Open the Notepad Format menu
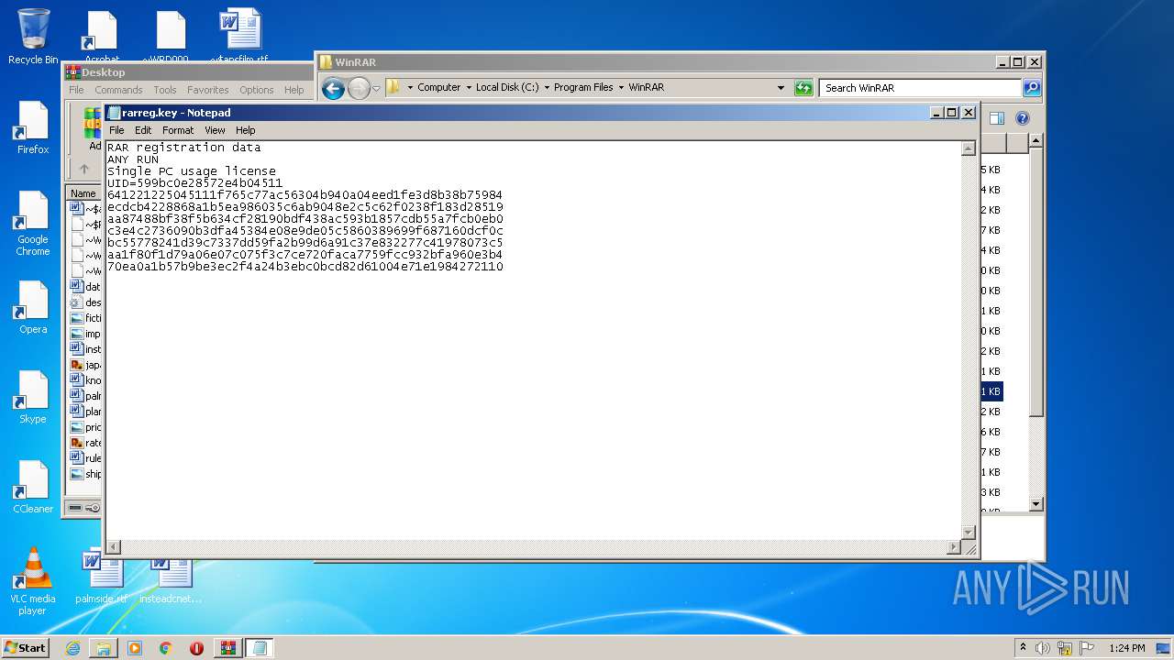 (x=178, y=130)
